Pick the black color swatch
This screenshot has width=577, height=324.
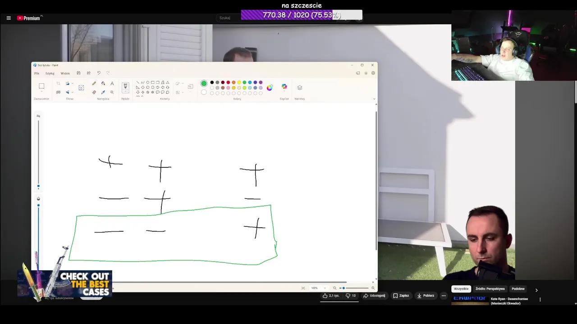click(x=212, y=82)
